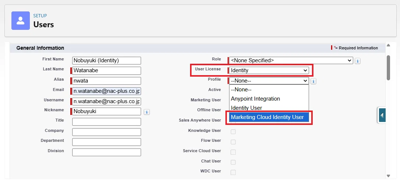The height and width of the screenshot is (182, 400).
Task: Enable the Knowledge User checkbox
Action: [x=233, y=132]
